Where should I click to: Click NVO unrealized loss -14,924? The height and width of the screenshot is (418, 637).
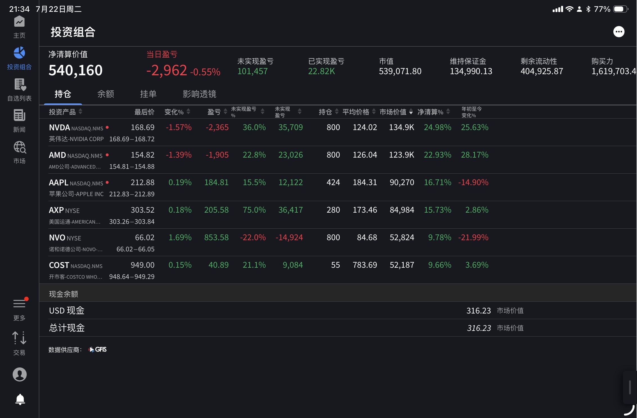[x=289, y=237]
